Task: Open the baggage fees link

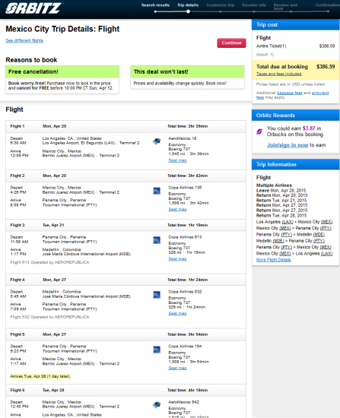Action: [290, 93]
